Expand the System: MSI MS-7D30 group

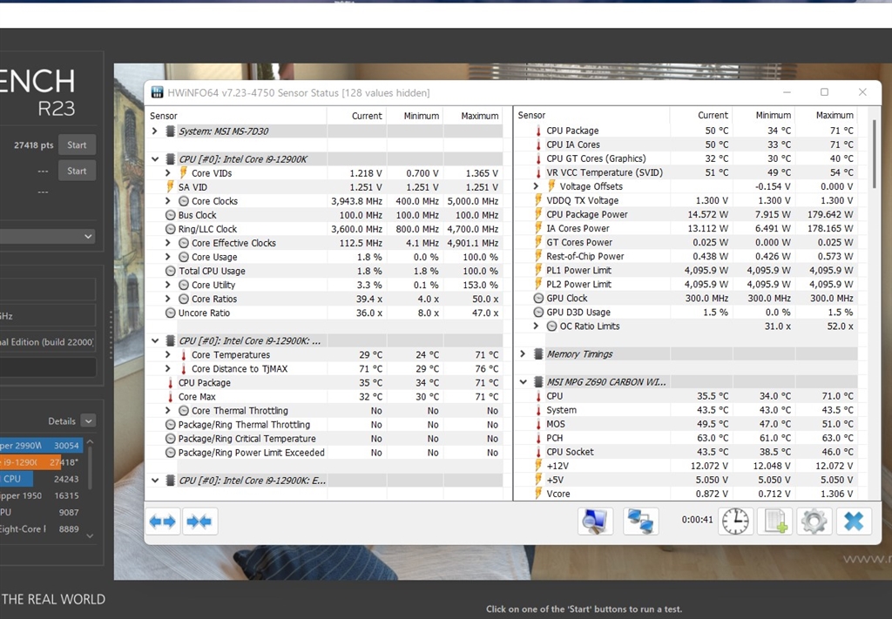tap(155, 131)
